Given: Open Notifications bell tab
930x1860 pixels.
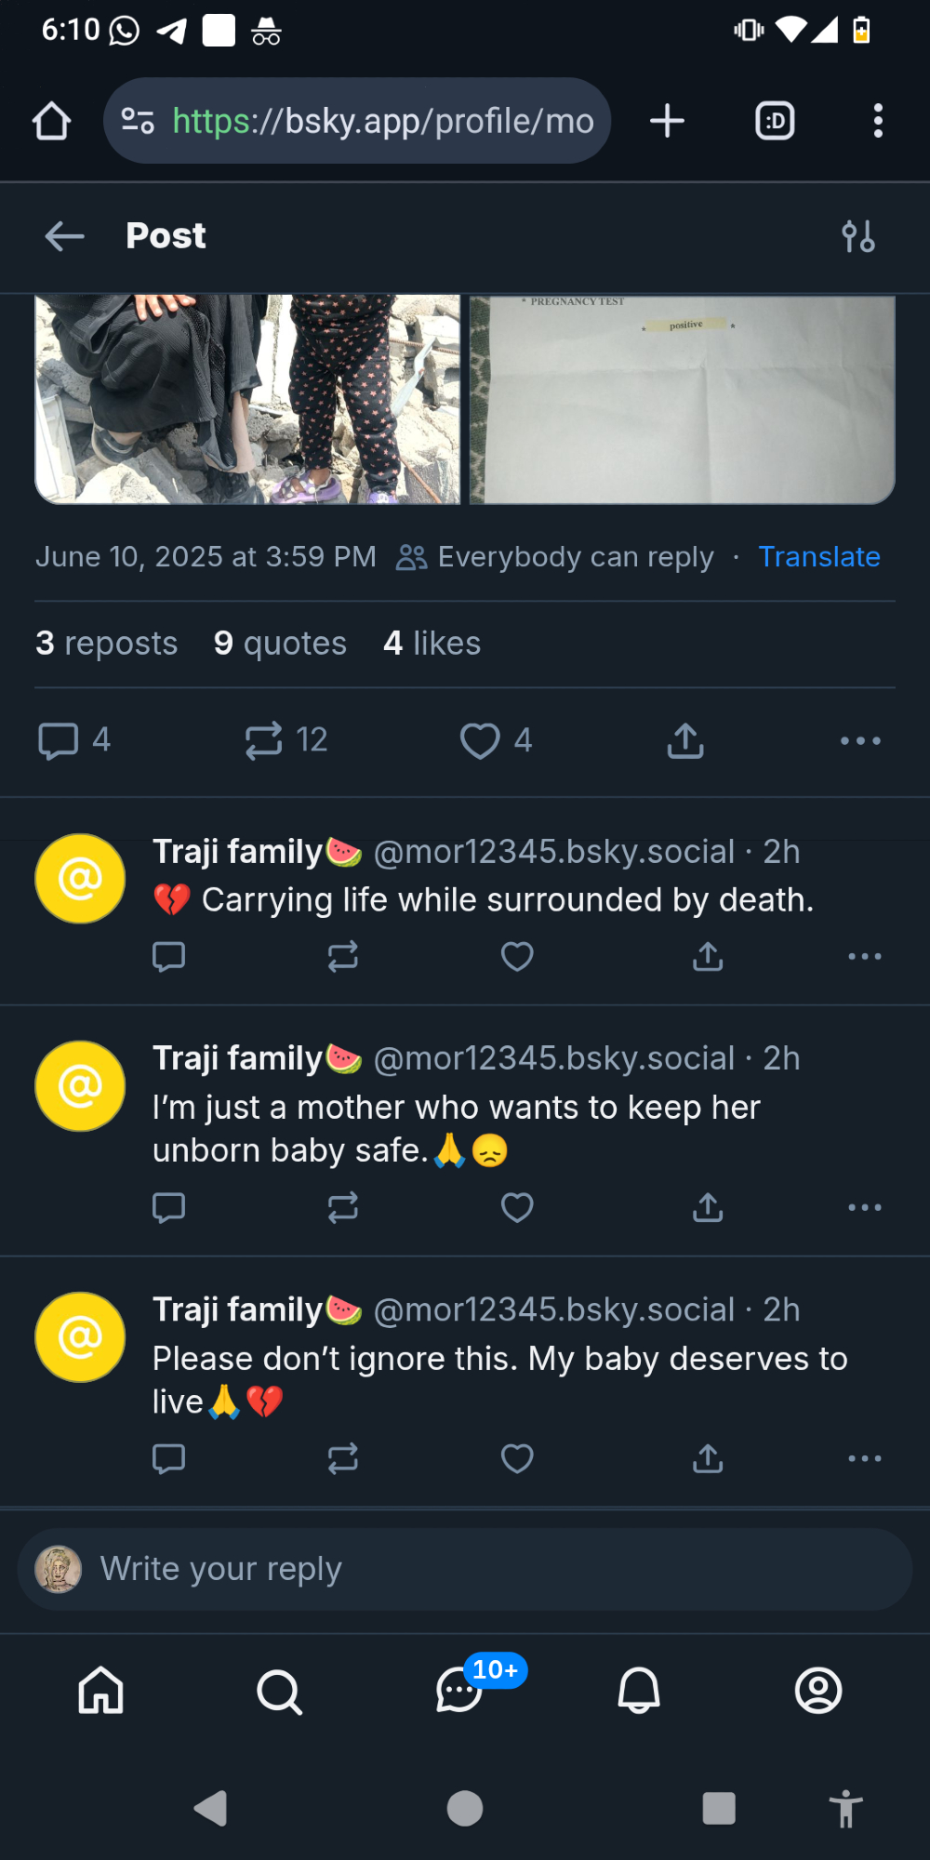Looking at the screenshot, I should click(639, 1692).
